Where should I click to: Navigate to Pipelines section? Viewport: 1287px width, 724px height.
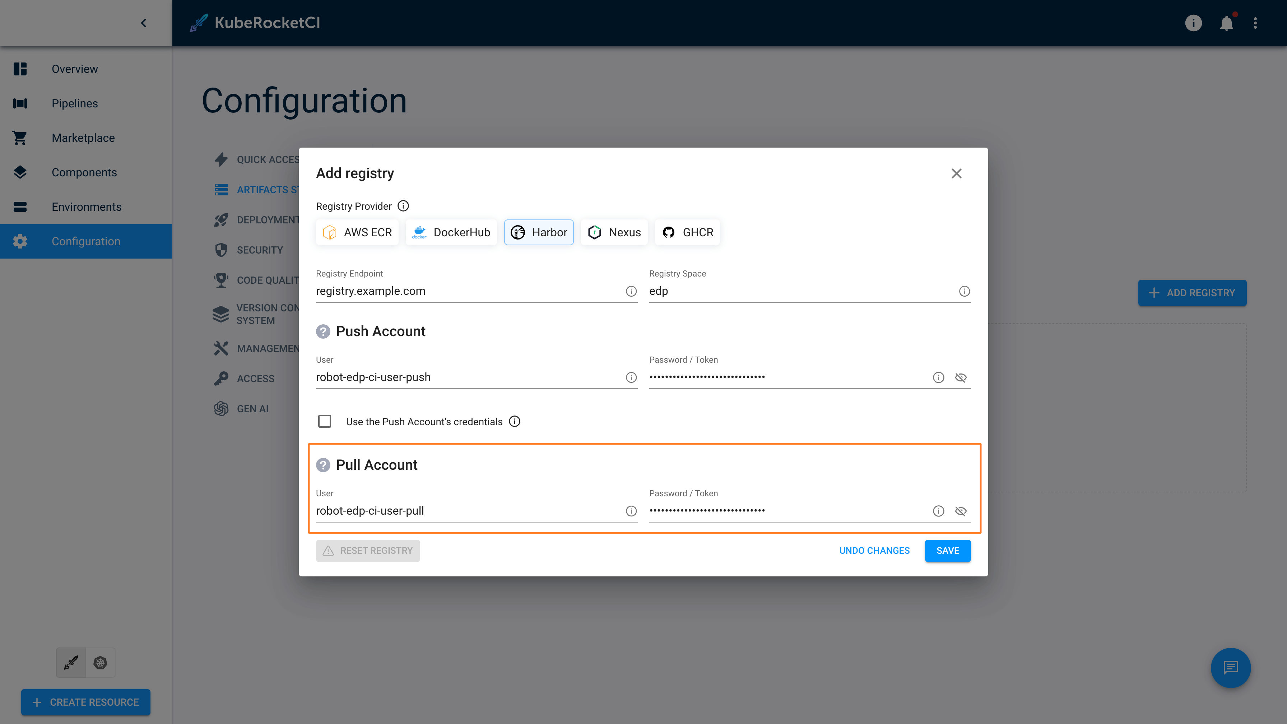pyautogui.click(x=75, y=103)
